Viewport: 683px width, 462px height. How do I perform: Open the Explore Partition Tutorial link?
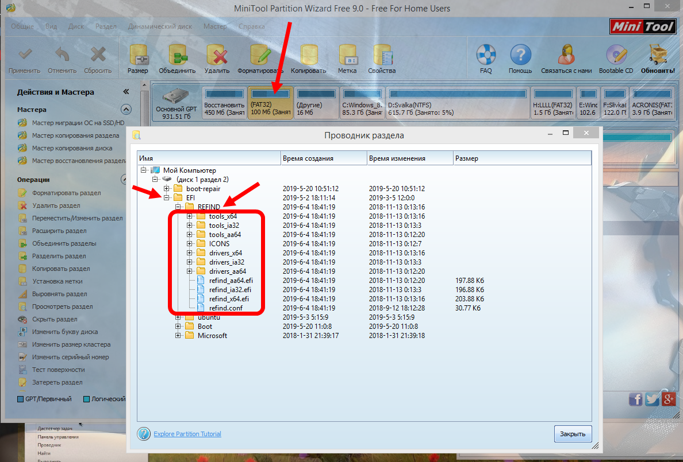(x=187, y=434)
